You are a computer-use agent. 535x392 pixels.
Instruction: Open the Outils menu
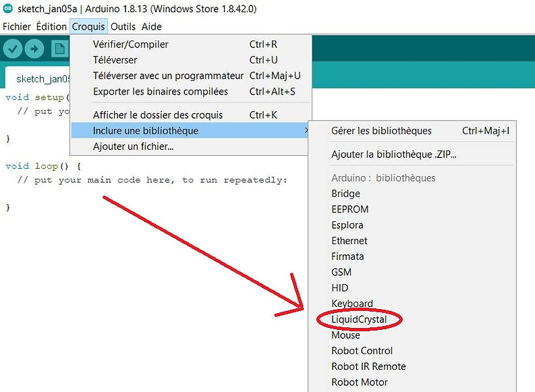pyautogui.click(x=123, y=26)
